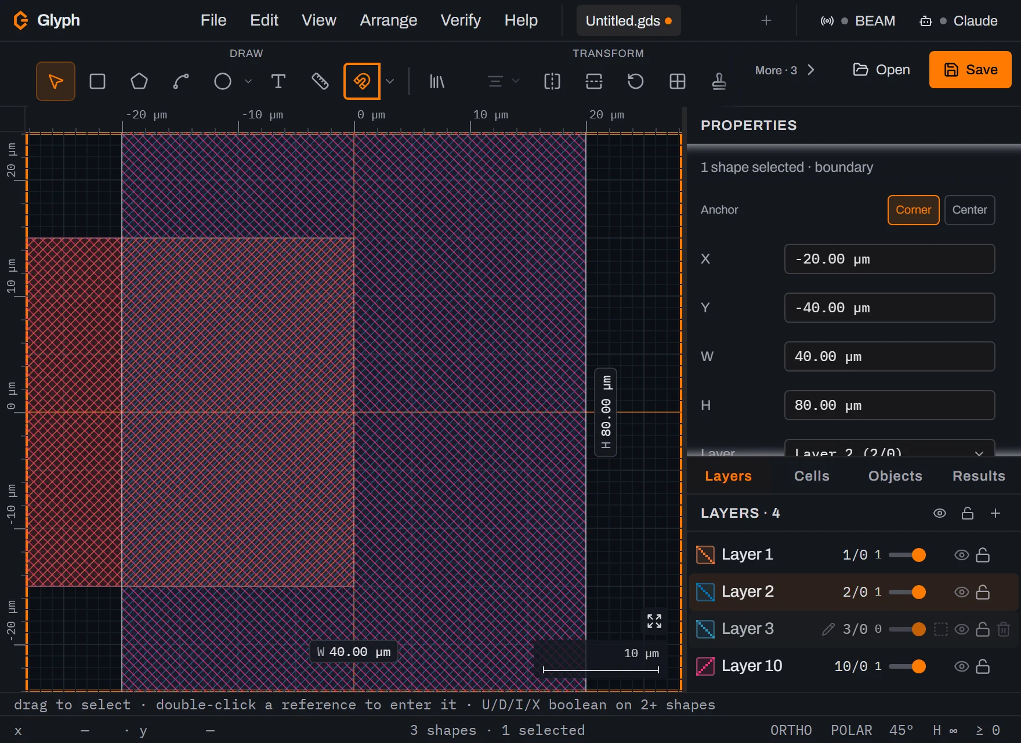Activate the Ruler measure tool
1021x743 pixels.
[x=320, y=81]
